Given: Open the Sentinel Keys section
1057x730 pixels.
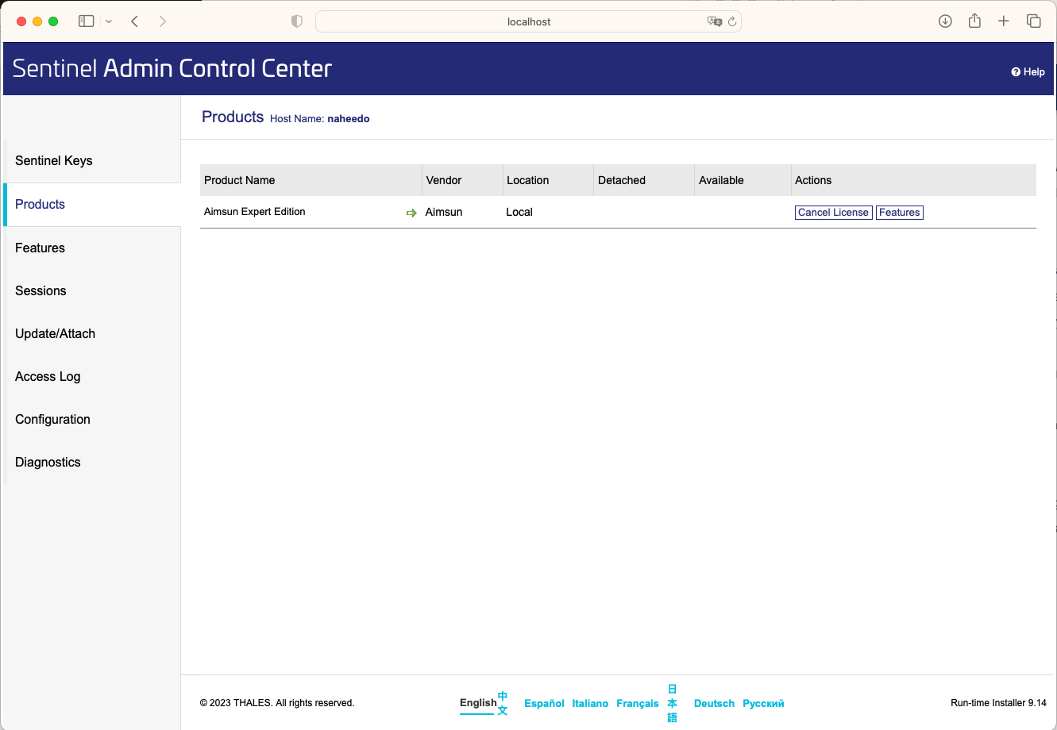Looking at the screenshot, I should [54, 161].
